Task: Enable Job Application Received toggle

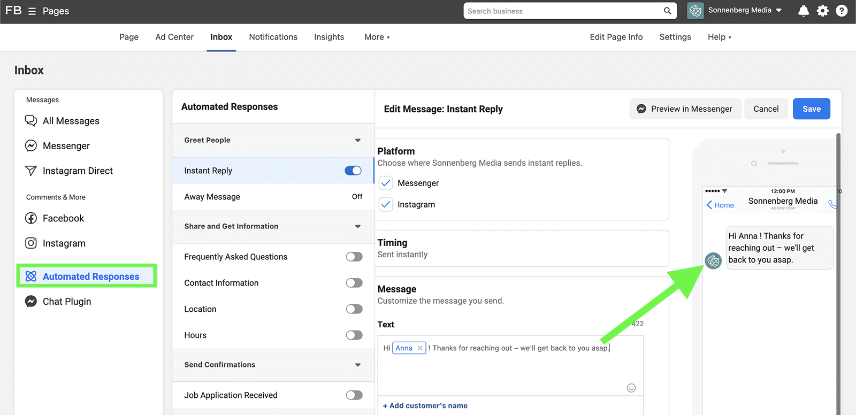Action: (354, 395)
